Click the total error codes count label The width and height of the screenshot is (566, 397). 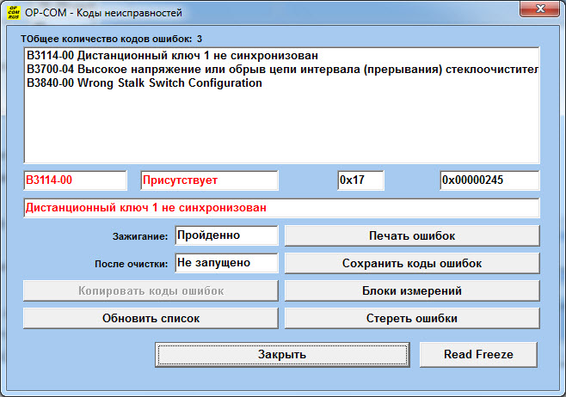click(111, 39)
